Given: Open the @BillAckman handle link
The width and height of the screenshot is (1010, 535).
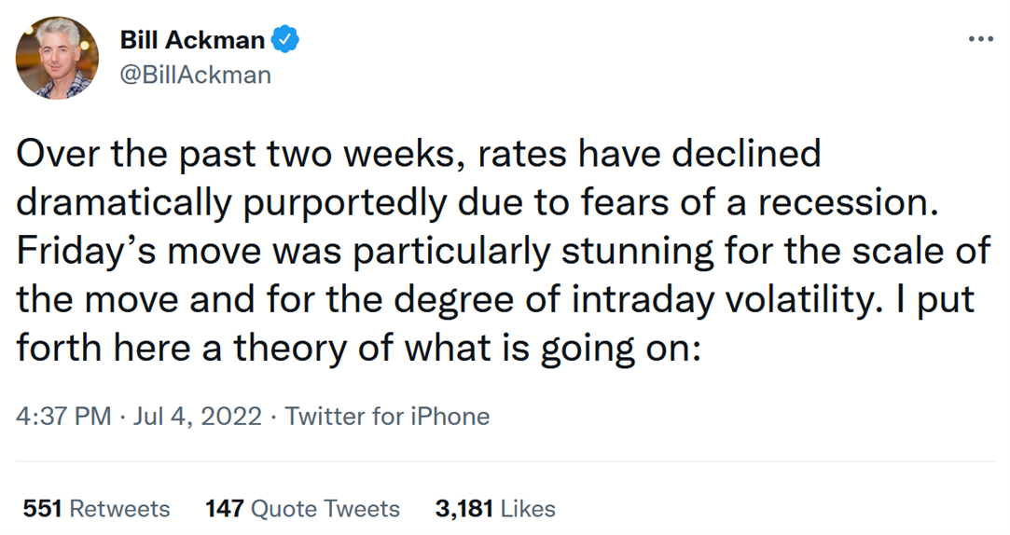Looking at the screenshot, I should pos(196,75).
